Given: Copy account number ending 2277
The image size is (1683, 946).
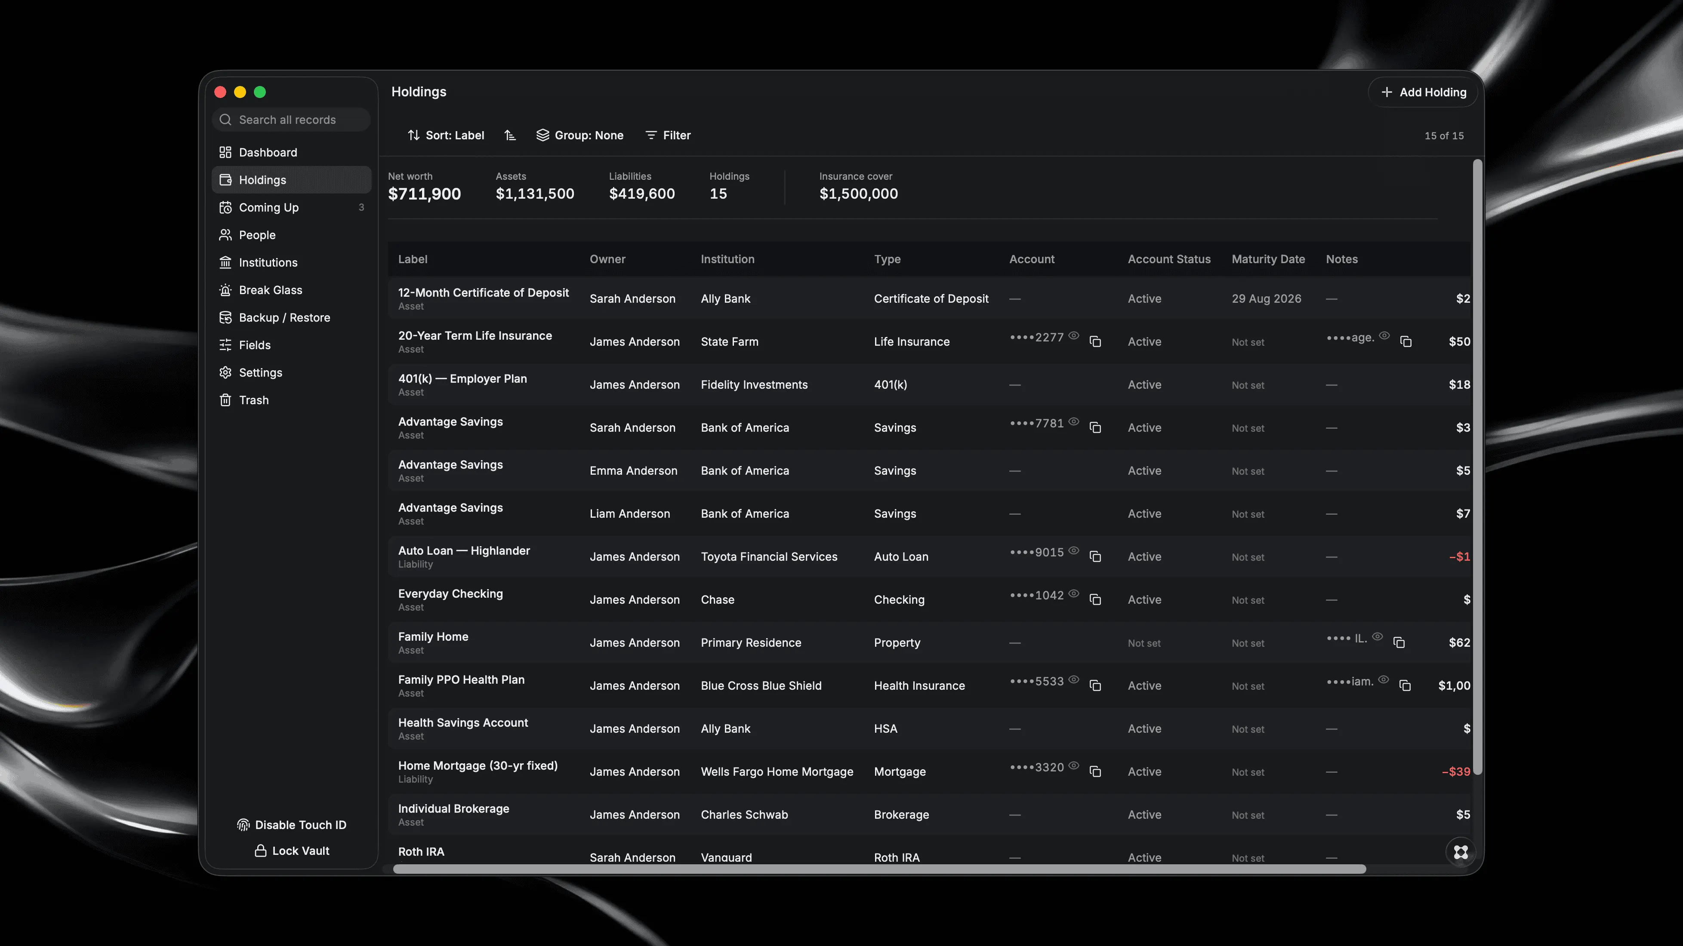Looking at the screenshot, I should click(x=1096, y=341).
